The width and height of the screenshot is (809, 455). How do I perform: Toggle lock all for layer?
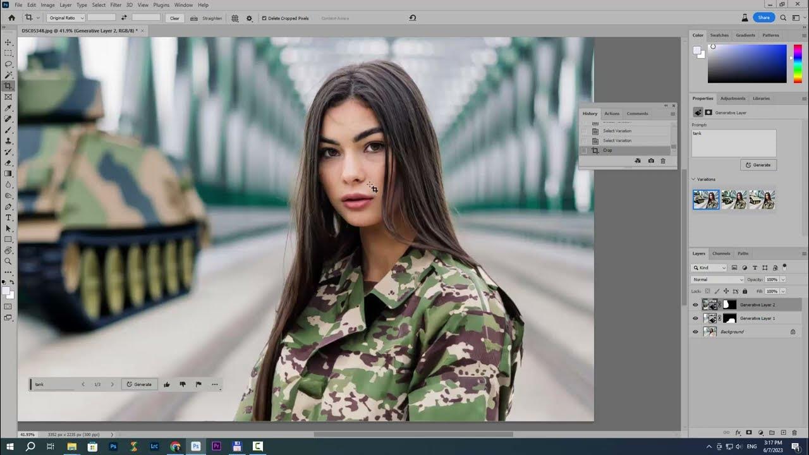point(745,291)
